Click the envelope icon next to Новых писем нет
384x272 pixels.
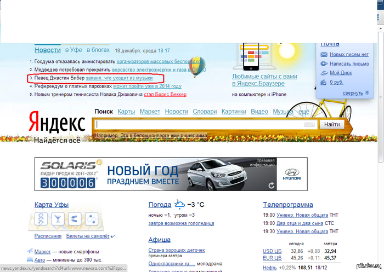click(x=324, y=54)
